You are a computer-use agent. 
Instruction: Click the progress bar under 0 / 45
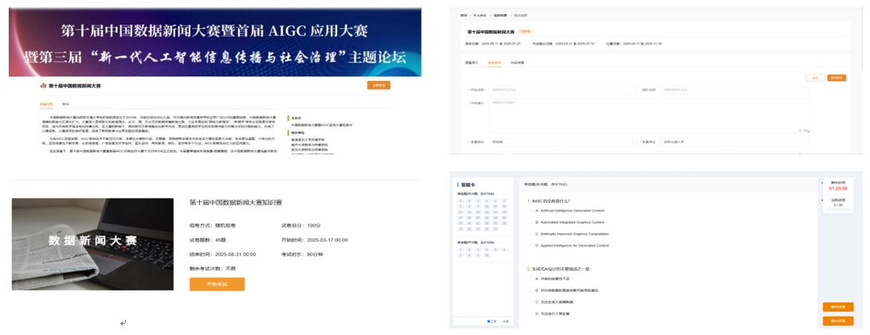838,211
